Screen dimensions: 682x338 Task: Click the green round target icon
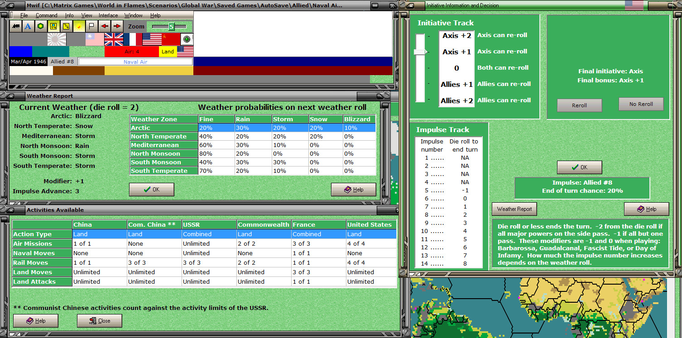pyautogui.click(x=187, y=39)
